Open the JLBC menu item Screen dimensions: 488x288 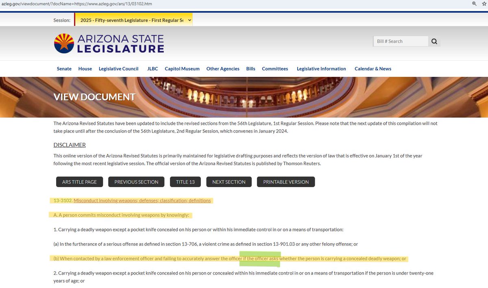coord(152,69)
